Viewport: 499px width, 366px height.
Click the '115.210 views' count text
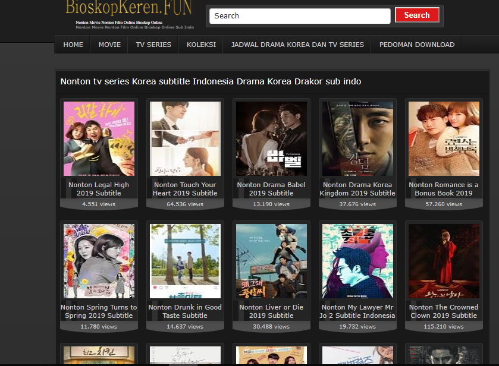click(x=444, y=327)
